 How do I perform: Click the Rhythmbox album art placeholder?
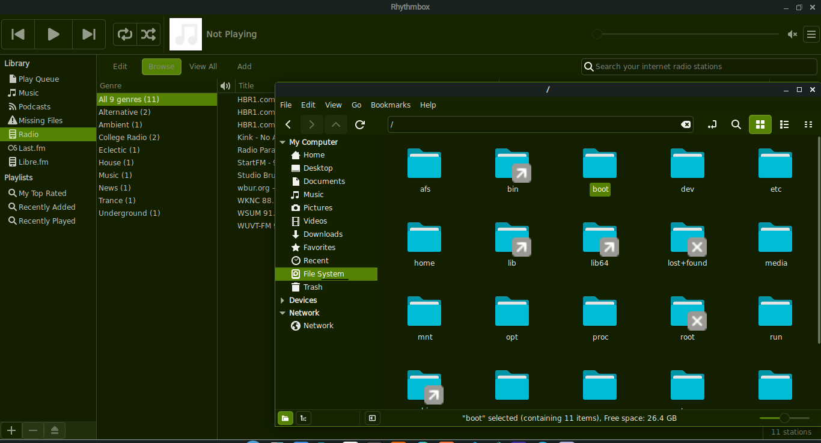(186, 34)
